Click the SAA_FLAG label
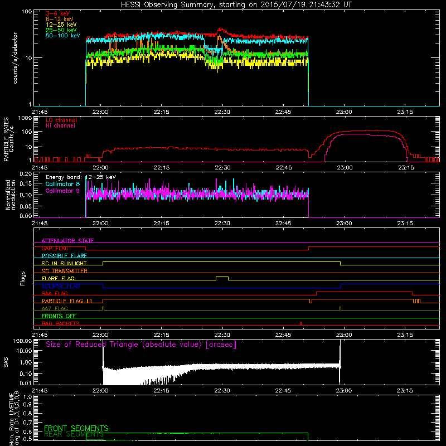This screenshot has height=446, width=446. pos(55,294)
